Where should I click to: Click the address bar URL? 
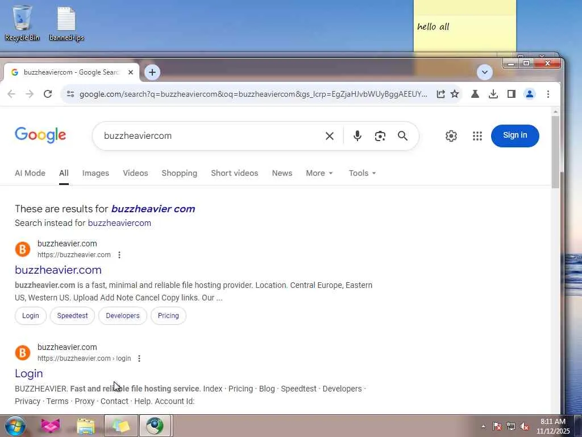pos(253,94)
